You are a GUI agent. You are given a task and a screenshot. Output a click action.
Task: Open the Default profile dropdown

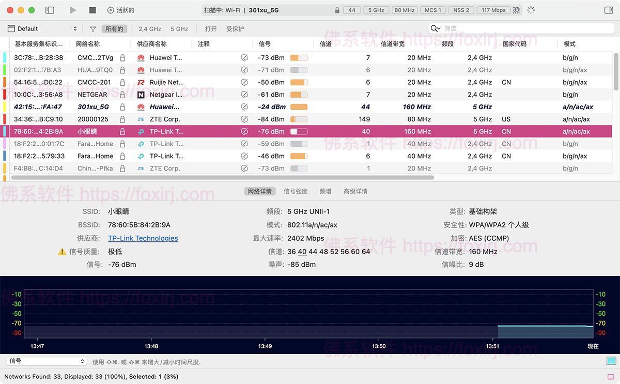click(42, 29)
